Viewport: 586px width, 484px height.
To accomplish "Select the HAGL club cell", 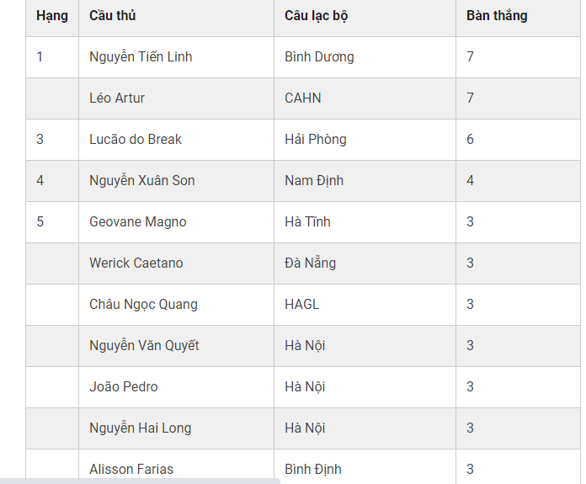I will pyautogui.click(x=302, y=305).
